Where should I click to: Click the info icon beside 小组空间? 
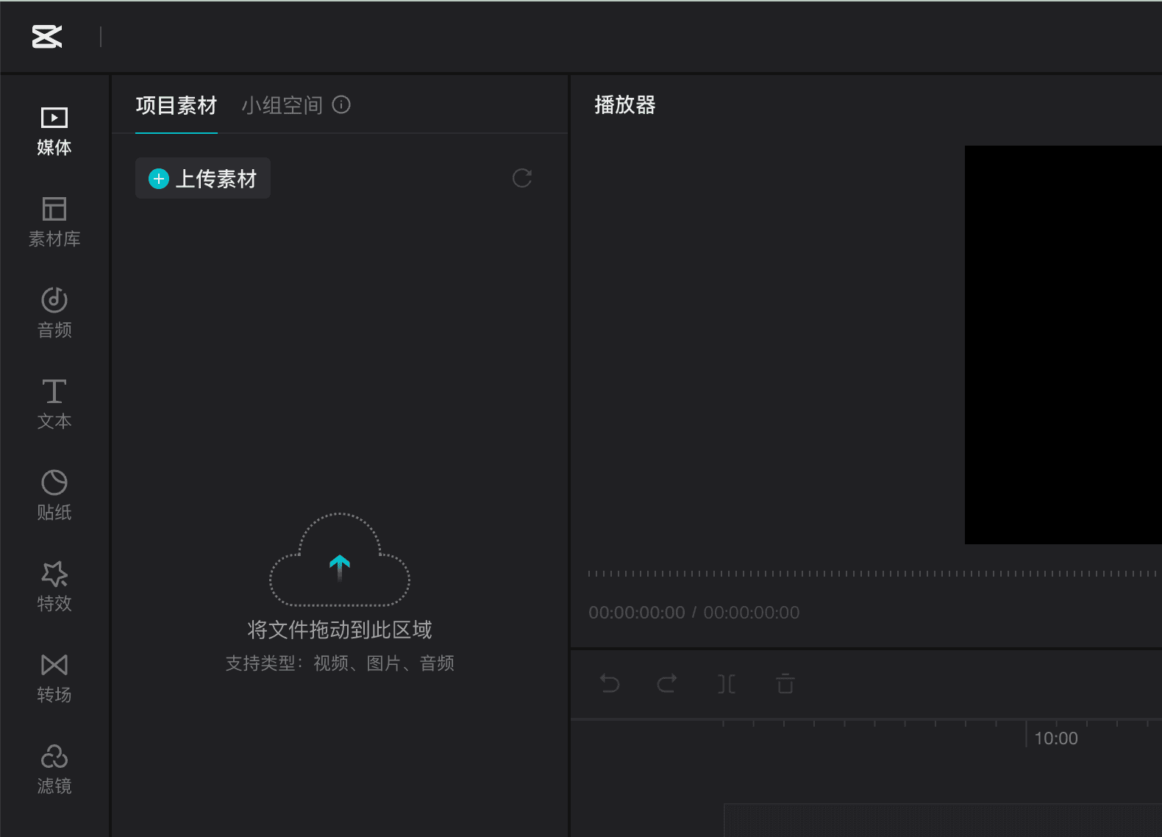point(341,105)
